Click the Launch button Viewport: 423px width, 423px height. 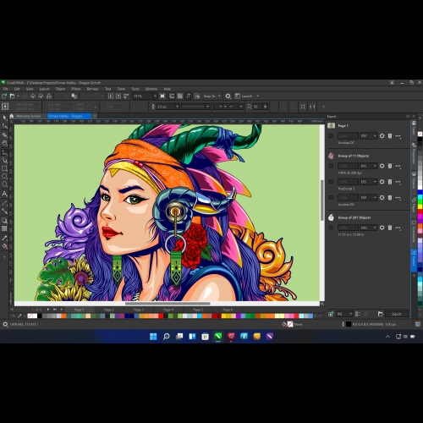click(244, 96)
